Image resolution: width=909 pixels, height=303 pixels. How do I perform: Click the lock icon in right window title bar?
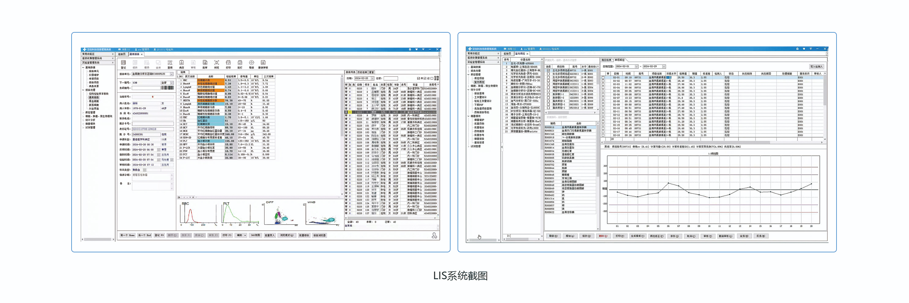click(x=797, y=49)
